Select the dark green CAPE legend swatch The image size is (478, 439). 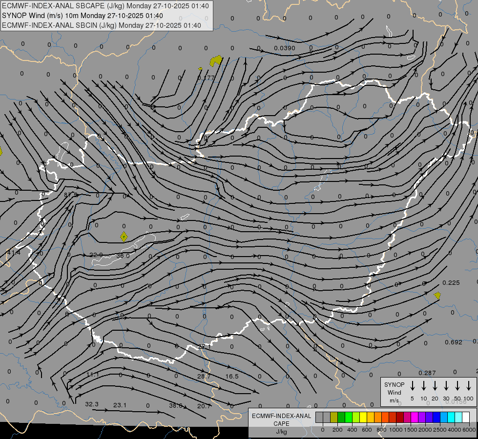(x=341, y=417)
